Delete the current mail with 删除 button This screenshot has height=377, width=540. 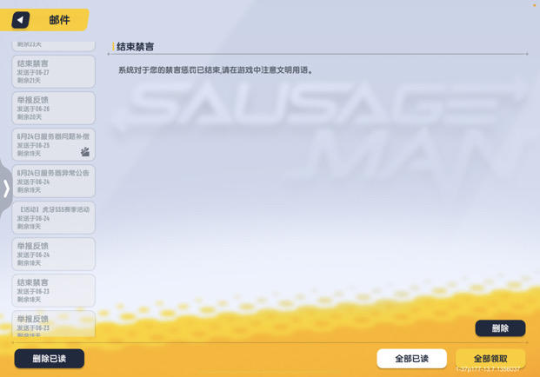point(500,328)
